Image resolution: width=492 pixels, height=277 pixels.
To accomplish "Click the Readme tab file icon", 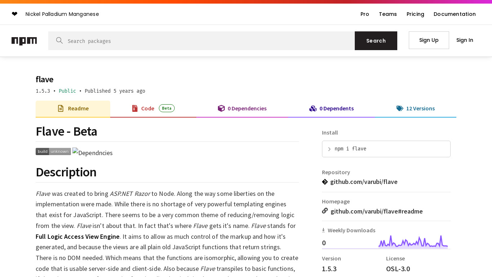I will click(x=61, y=109).
